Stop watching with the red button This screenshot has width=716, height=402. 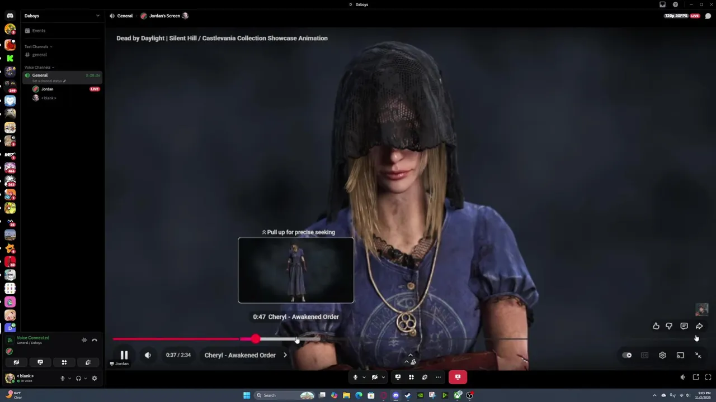(458, 377)
